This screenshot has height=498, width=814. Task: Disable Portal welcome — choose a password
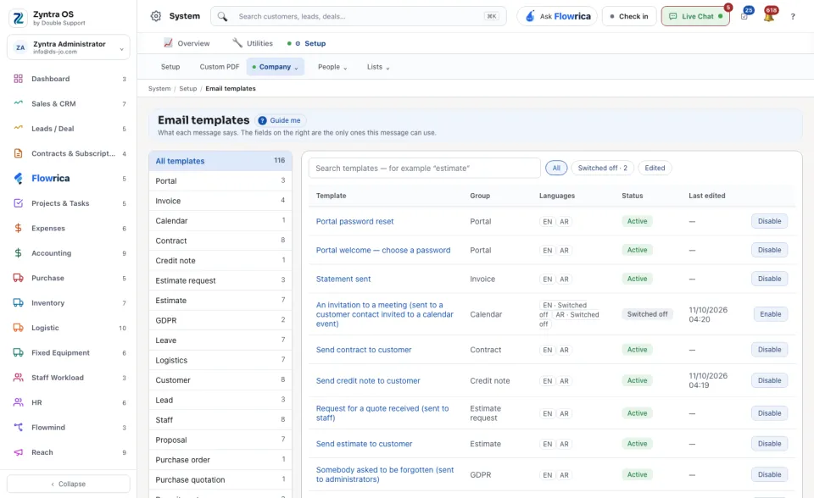point(769,250)
